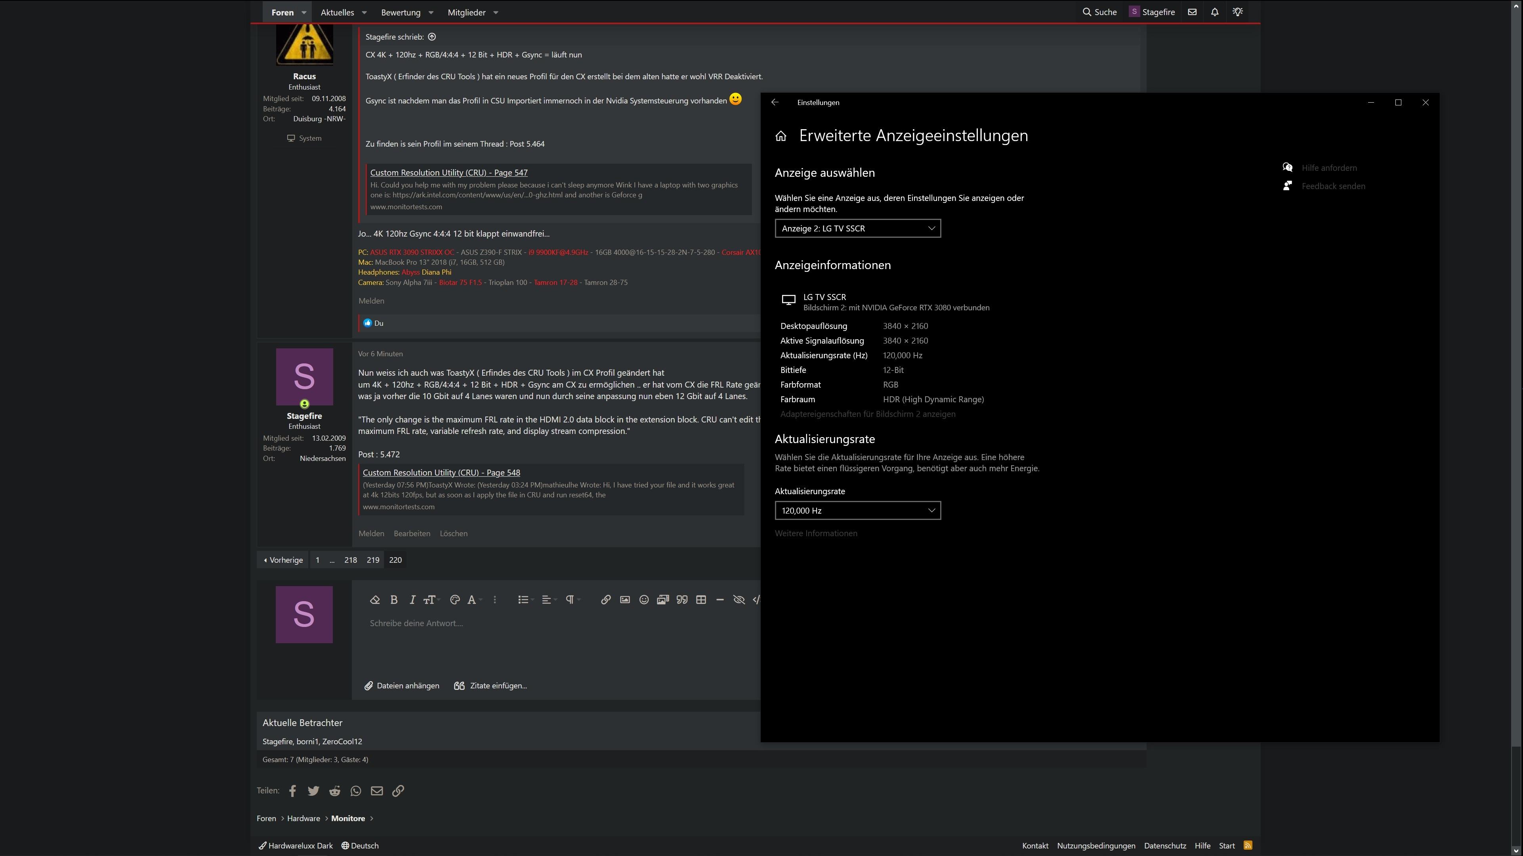Viewport: 1523px width, 856px height.
Task: Copy the thread link via chain icon
Action: pyautogui.click(x=398, y=791)
